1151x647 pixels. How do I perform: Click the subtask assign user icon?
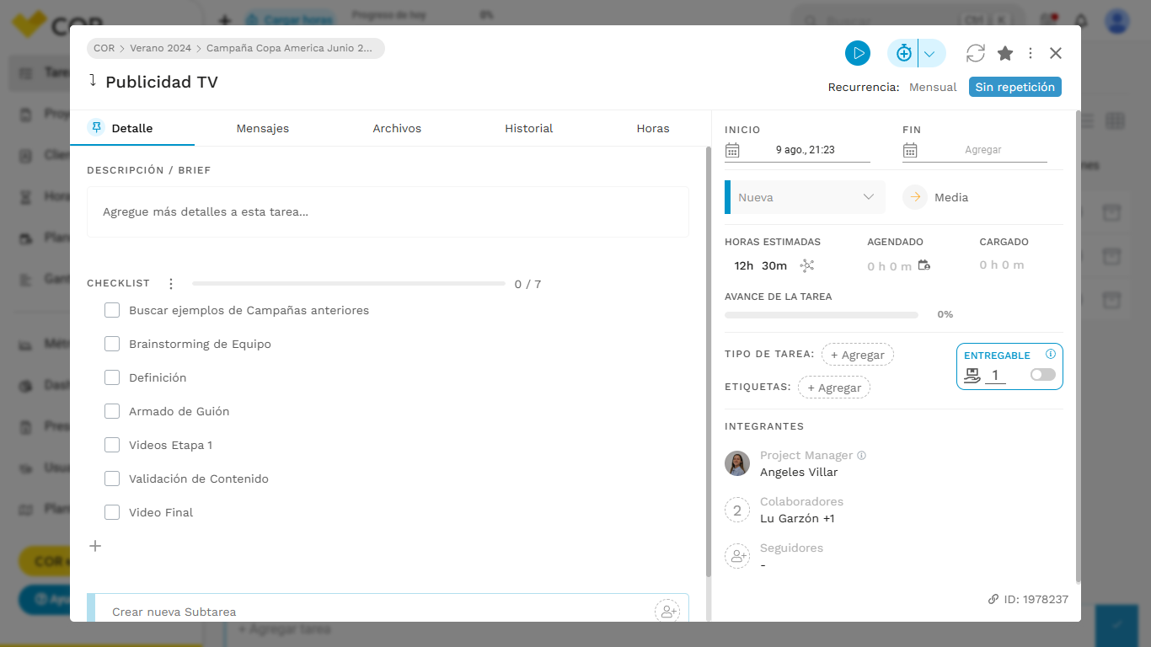pyautogui.click(x=667, y=612)
